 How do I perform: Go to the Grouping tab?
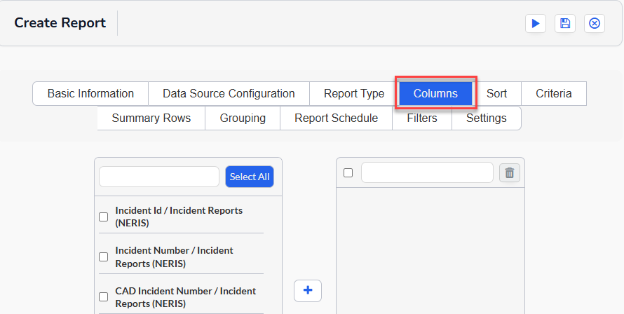click(243, 118)
